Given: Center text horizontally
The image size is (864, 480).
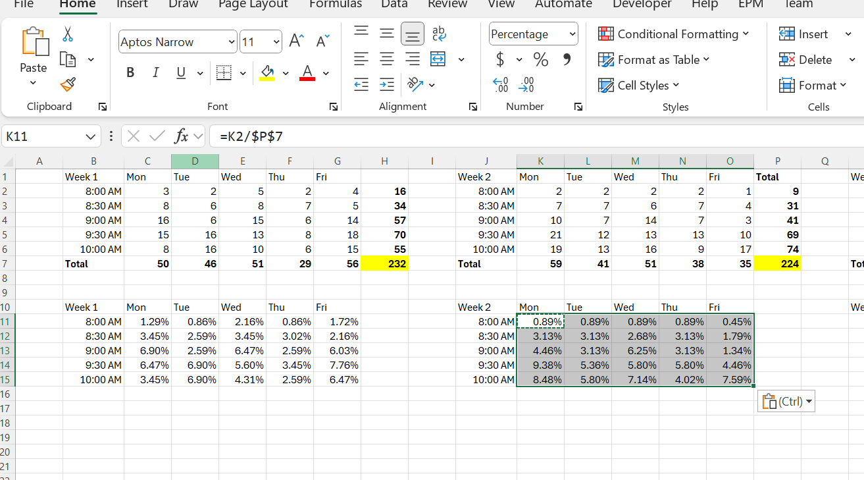Looking at the screenshot, I should [x=386, y=59].
